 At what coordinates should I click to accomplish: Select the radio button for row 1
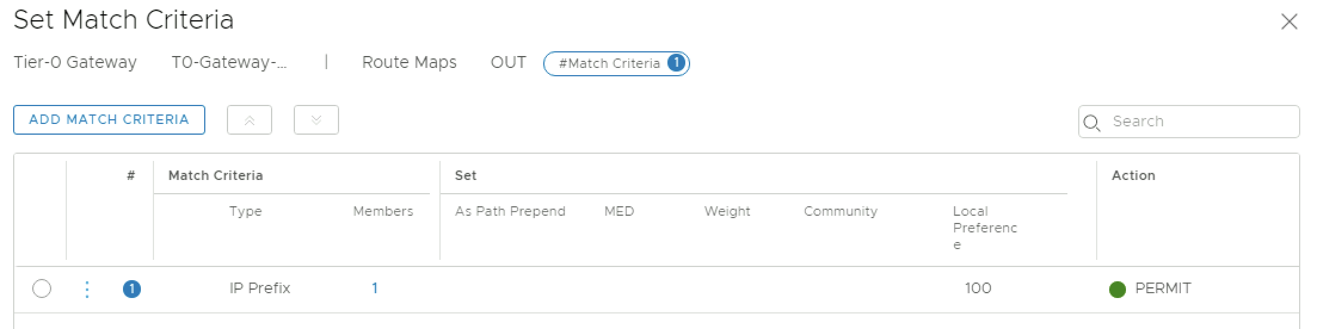(42, 289)
